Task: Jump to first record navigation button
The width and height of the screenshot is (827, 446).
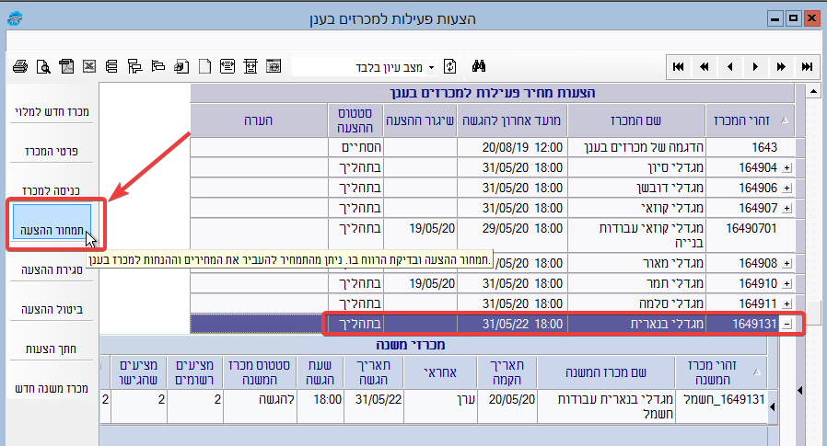Action: coord(679,66)
